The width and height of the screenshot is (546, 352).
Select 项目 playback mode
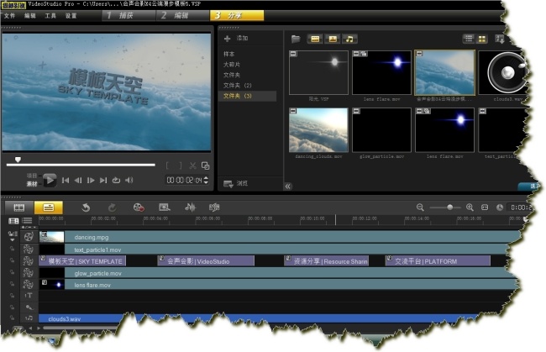[x=32, y=176]
